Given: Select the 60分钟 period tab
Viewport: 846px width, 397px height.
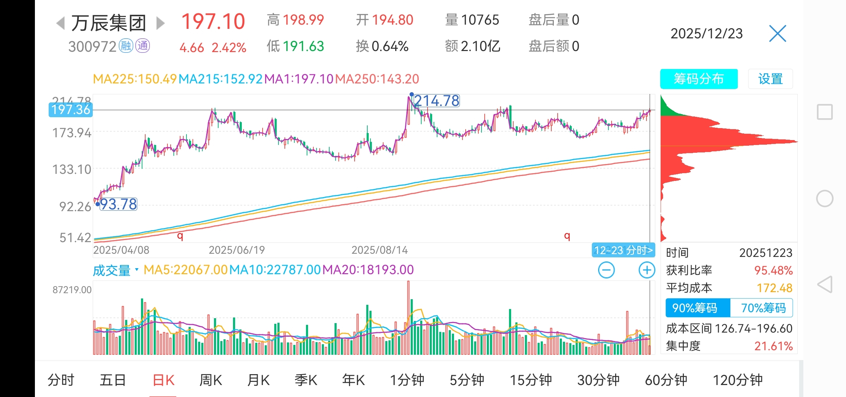Looking at the screenshot, I should [666, 380].
